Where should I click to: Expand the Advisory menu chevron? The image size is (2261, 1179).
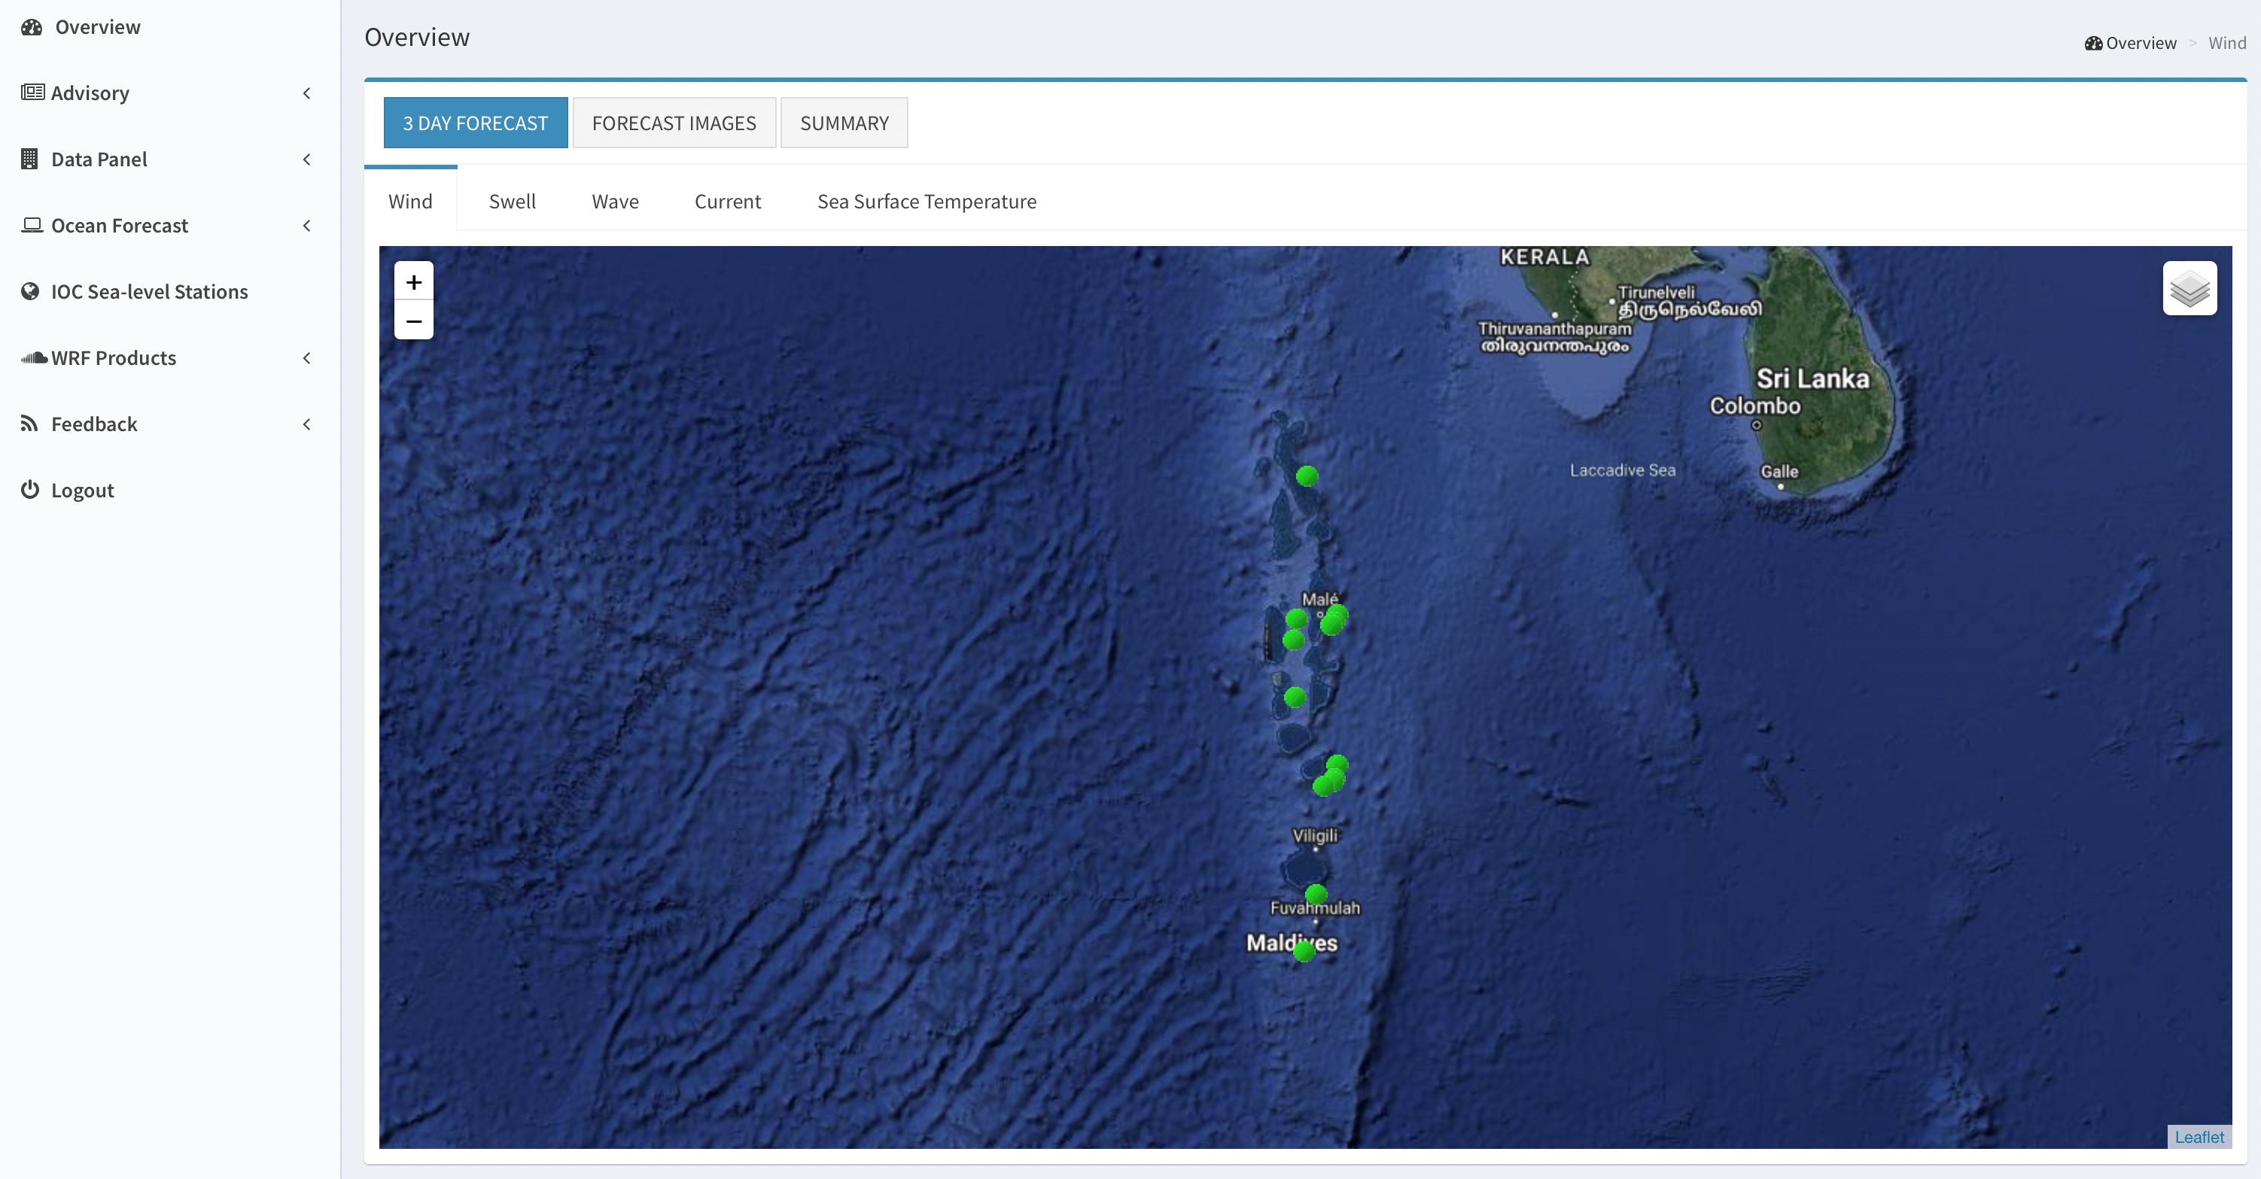306,93
